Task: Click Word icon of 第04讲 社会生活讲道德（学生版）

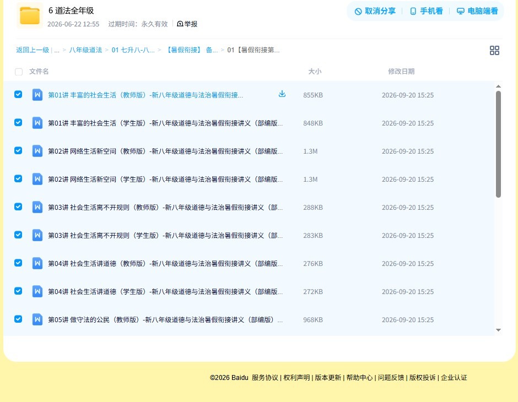Action: tap(37, 291)
